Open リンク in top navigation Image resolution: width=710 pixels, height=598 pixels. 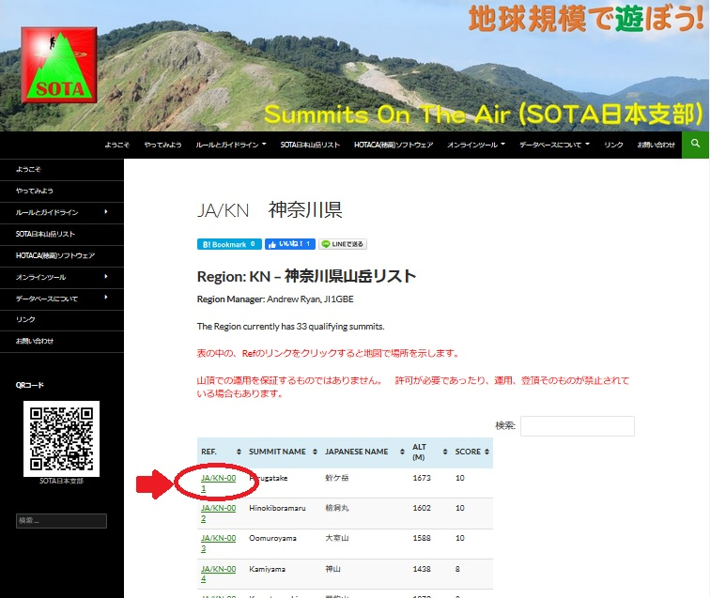pyautogui.click(x=613, y=145)
